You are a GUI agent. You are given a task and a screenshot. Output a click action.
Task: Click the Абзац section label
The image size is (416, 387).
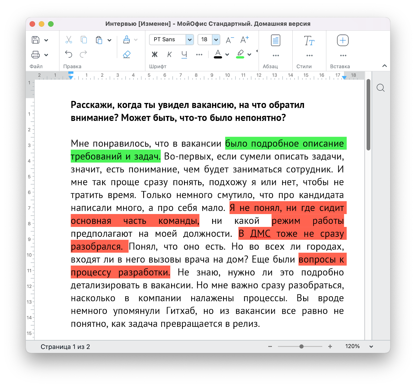coord(270,66)
